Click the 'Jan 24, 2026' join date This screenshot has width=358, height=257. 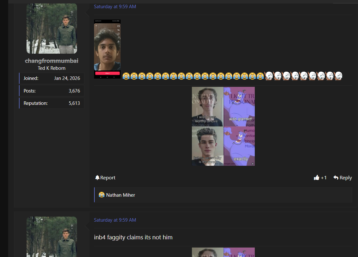[67, 78]
